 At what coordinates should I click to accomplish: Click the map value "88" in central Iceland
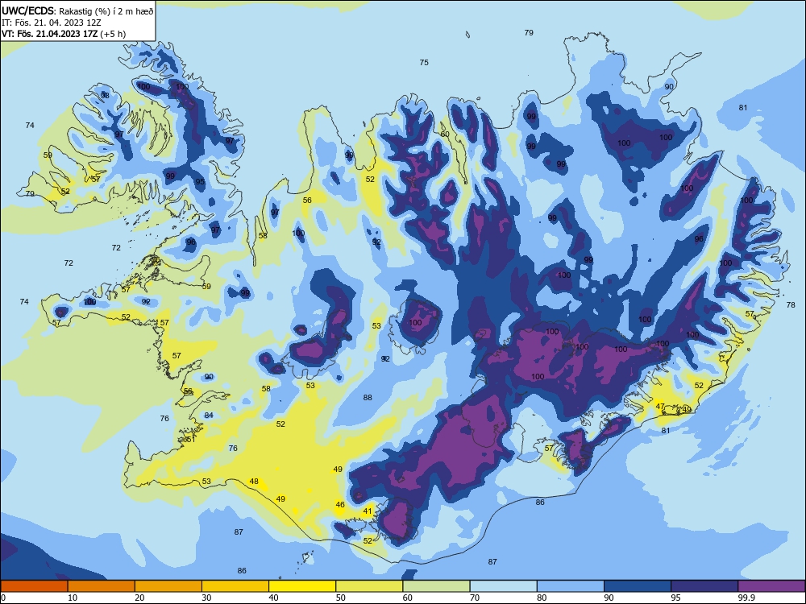click(x=368, y=397)
